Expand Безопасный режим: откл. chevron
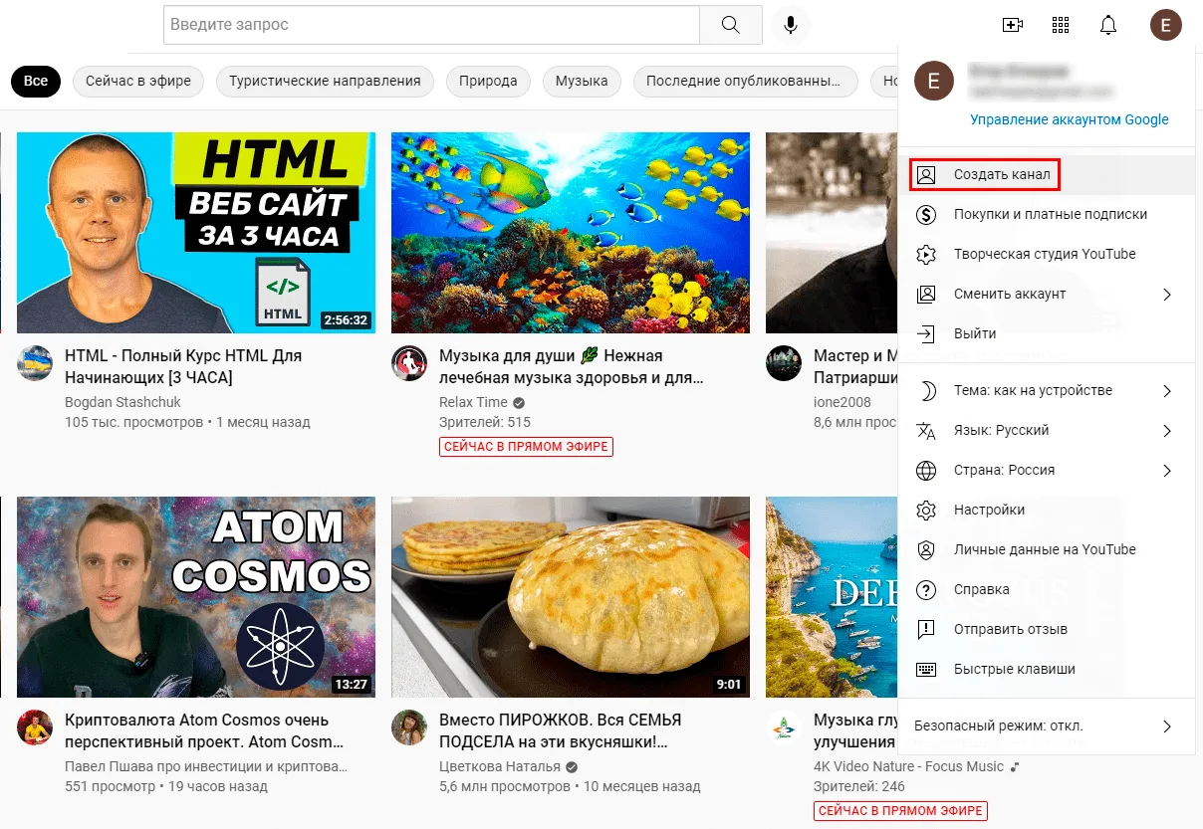Screen dimensions: 1203x829 click(1167, 726)
